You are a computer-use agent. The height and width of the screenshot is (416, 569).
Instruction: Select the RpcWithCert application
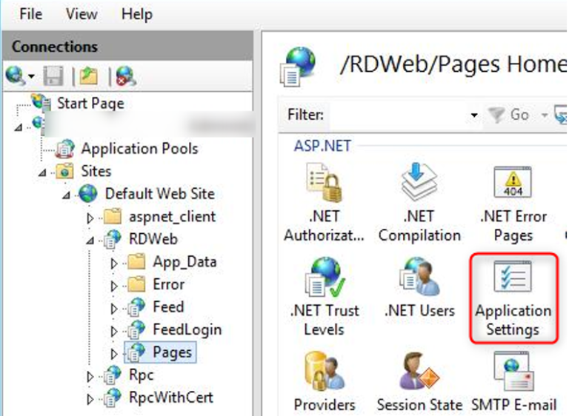tap(171, 398)
